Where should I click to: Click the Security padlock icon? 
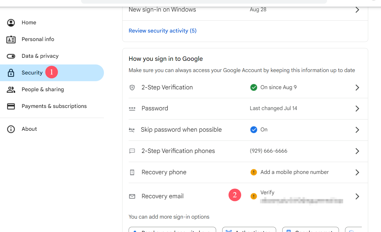[x=11, y=73]
